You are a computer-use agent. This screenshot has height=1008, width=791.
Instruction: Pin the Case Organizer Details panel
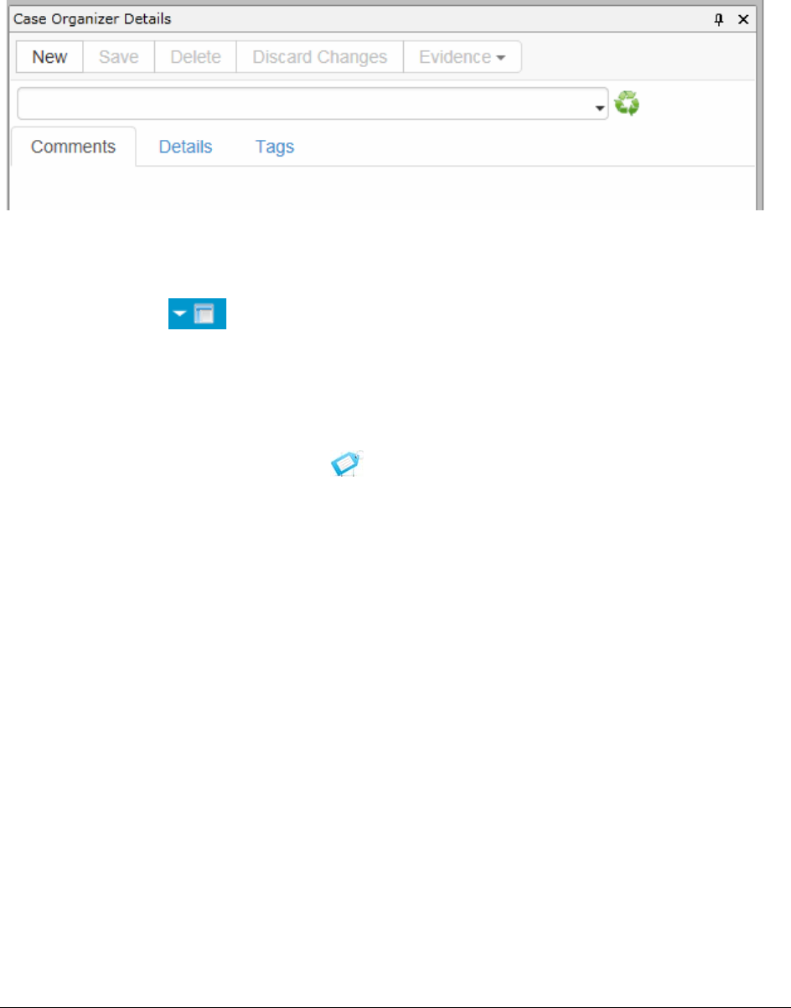point(718,19)
